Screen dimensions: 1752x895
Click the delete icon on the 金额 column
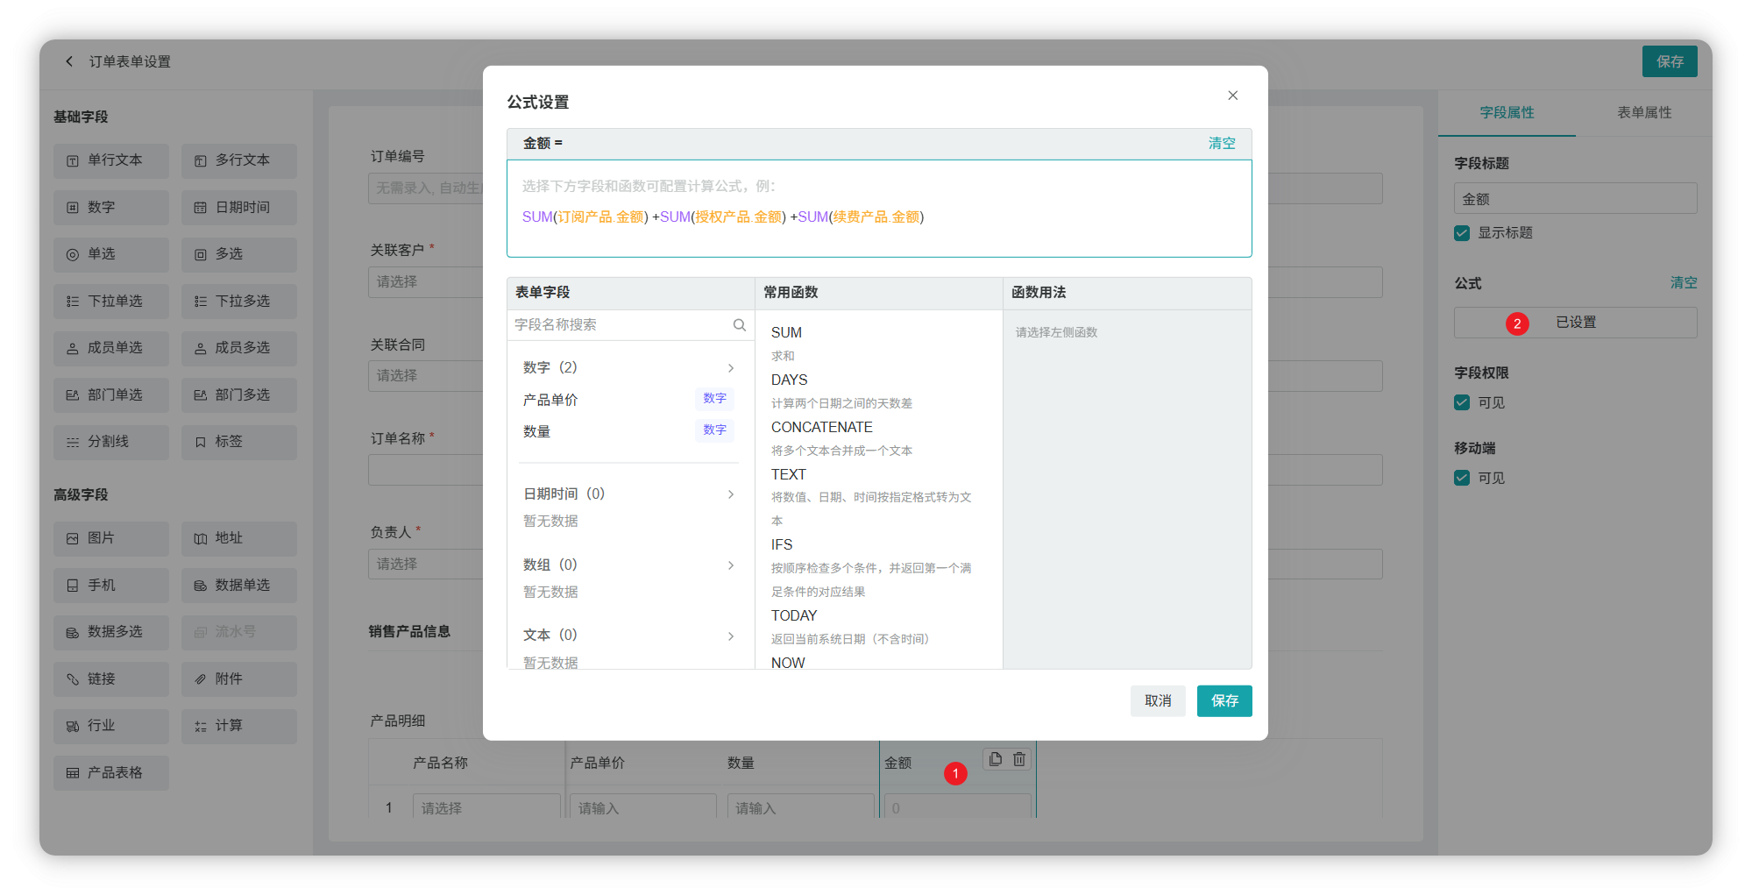[x=1018, y=758]
